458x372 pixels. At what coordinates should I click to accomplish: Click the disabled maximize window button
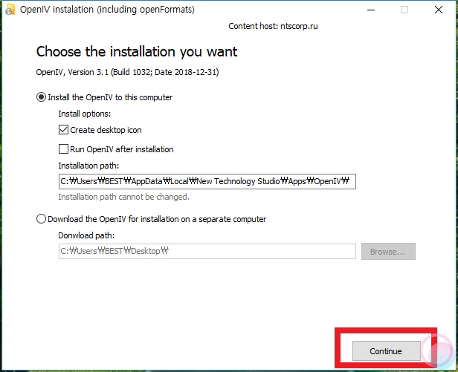point(404,10)
